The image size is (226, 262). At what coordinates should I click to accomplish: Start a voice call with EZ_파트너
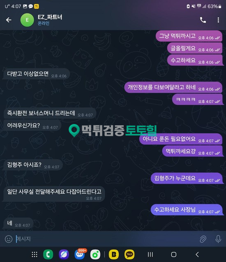(x=203, y=20)
